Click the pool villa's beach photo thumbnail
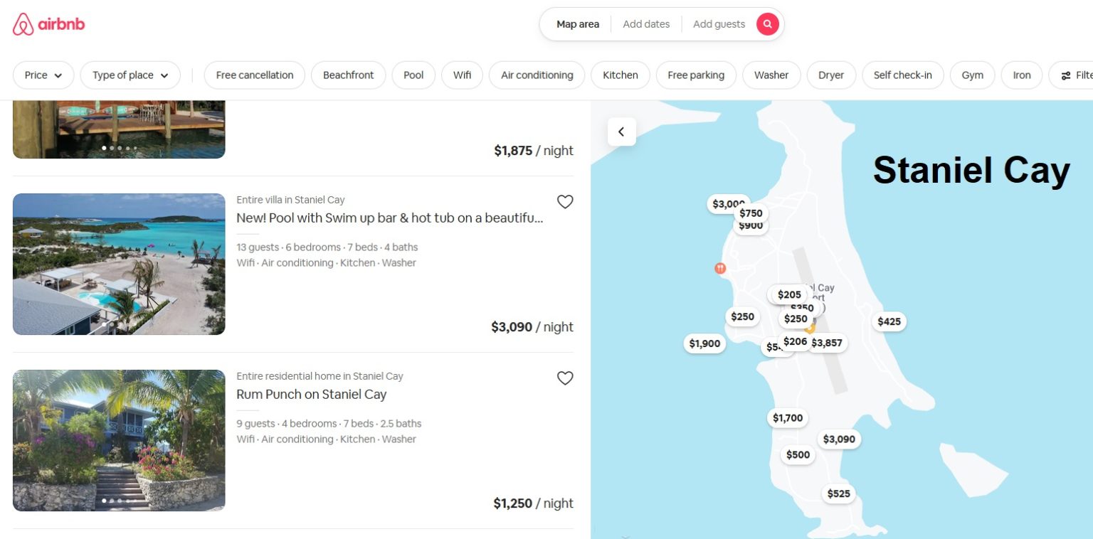The height and width of the screenshot is (539, 1093). click(119, 264)
